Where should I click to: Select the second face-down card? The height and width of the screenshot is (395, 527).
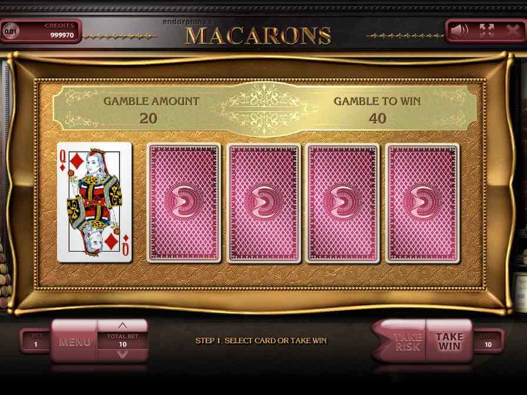(x=263, y=203)
